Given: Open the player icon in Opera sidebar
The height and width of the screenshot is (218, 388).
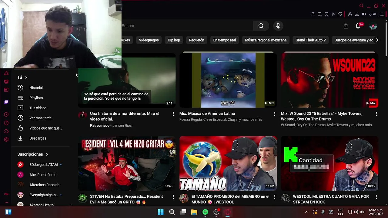Looking at the screenshot, I should [x=6, y=114].
